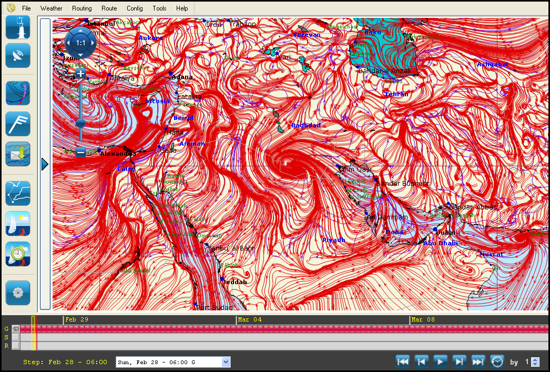Click the Baghdad label on the map
Screen dimensions: 550x372
[306, 125]
